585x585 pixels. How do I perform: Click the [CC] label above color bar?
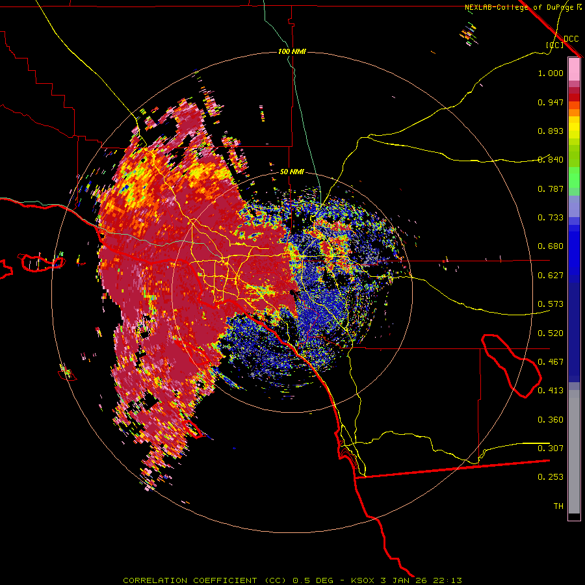coord(554,45)
